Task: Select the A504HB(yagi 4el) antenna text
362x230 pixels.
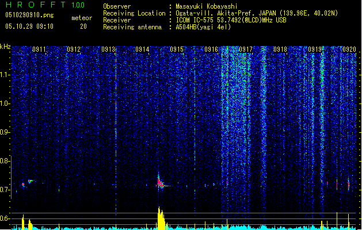Action: (x=203, y=27)
